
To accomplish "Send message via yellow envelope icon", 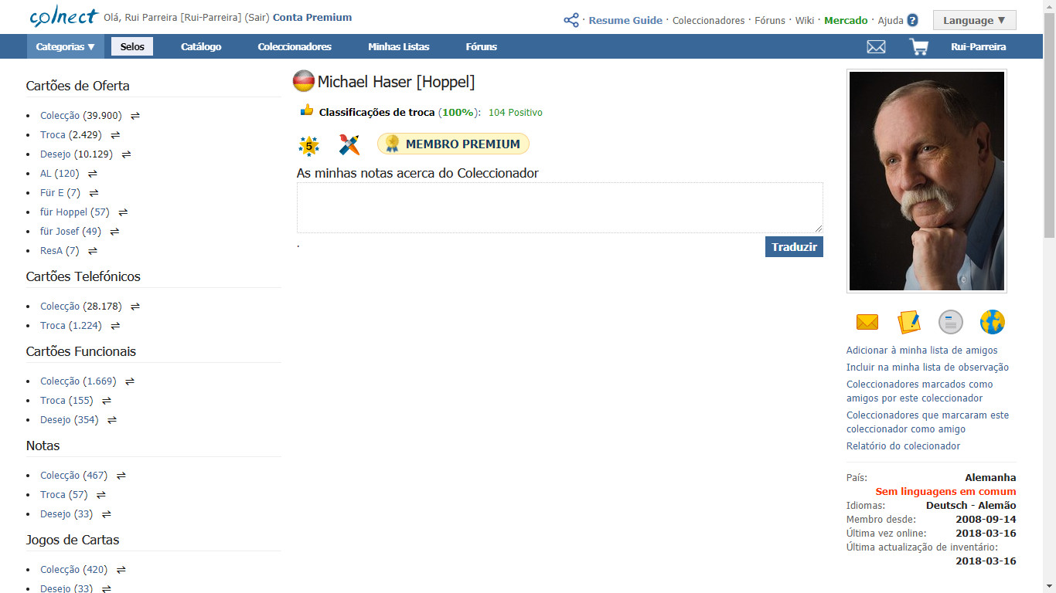I will [867, 322].
